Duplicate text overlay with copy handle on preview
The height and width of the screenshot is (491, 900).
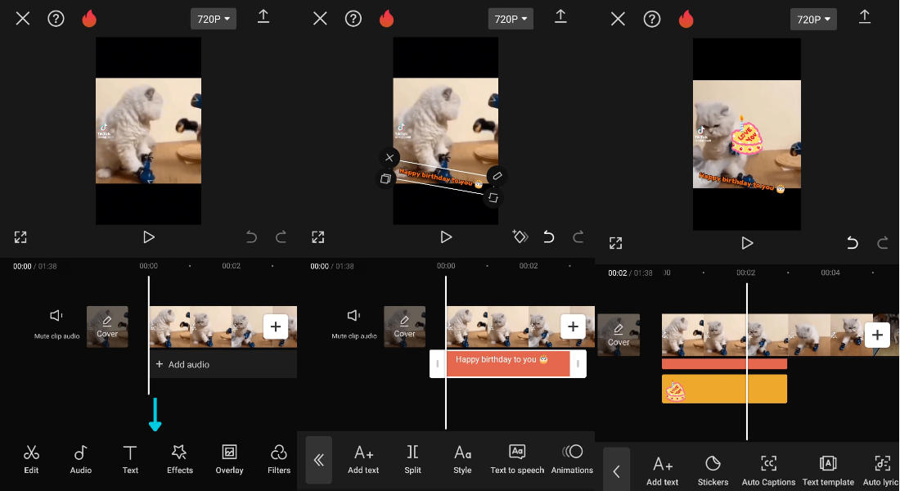point(385,178)
